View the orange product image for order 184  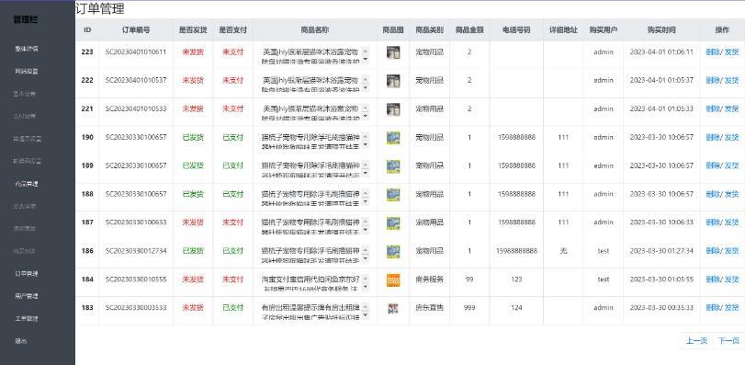393,279
